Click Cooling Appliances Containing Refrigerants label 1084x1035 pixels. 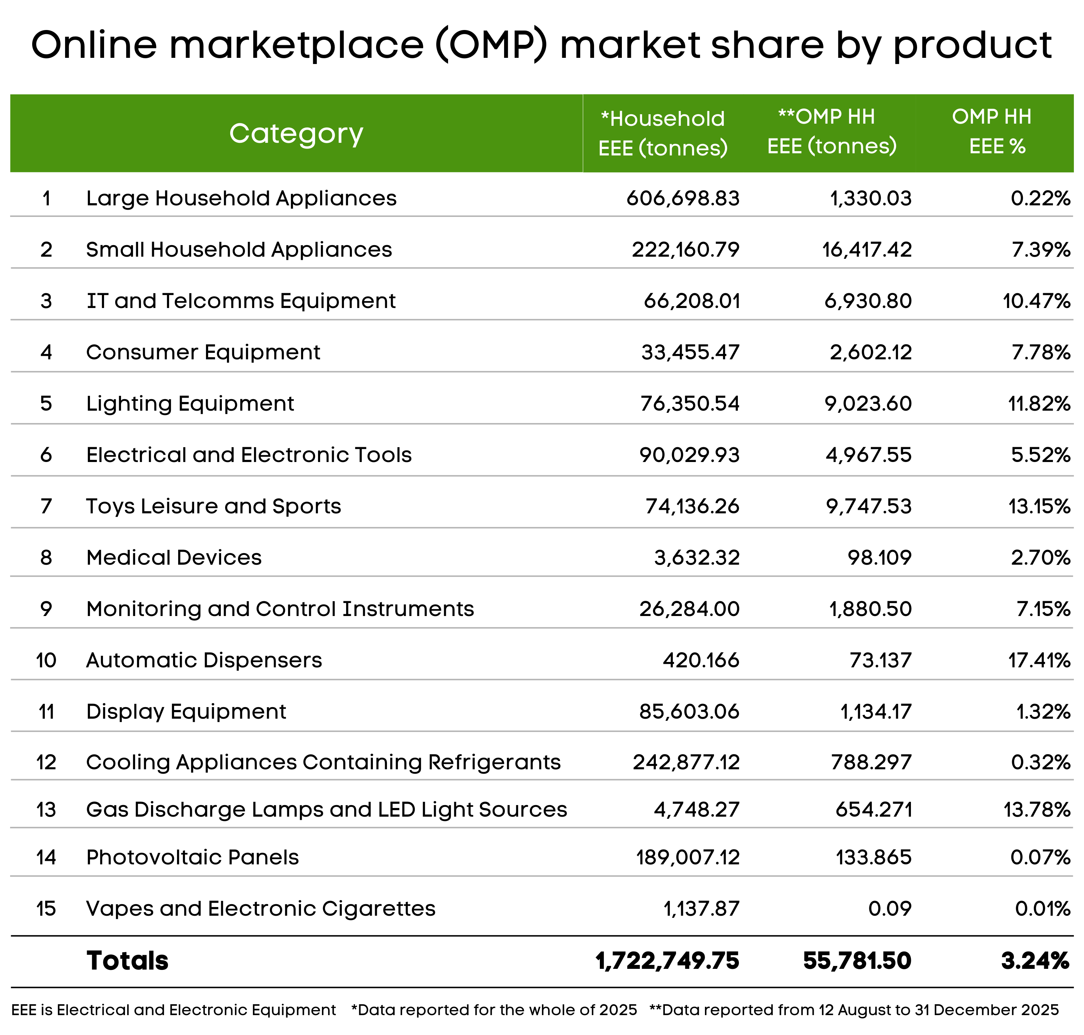coord(323,762)
